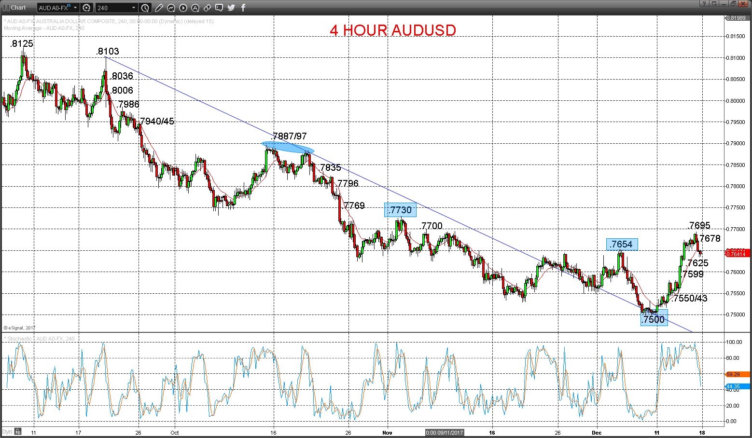Click the 7796 price label
The height and width of the screenshot is (438, 752).
pyautogui.click(x=348, y=183)
